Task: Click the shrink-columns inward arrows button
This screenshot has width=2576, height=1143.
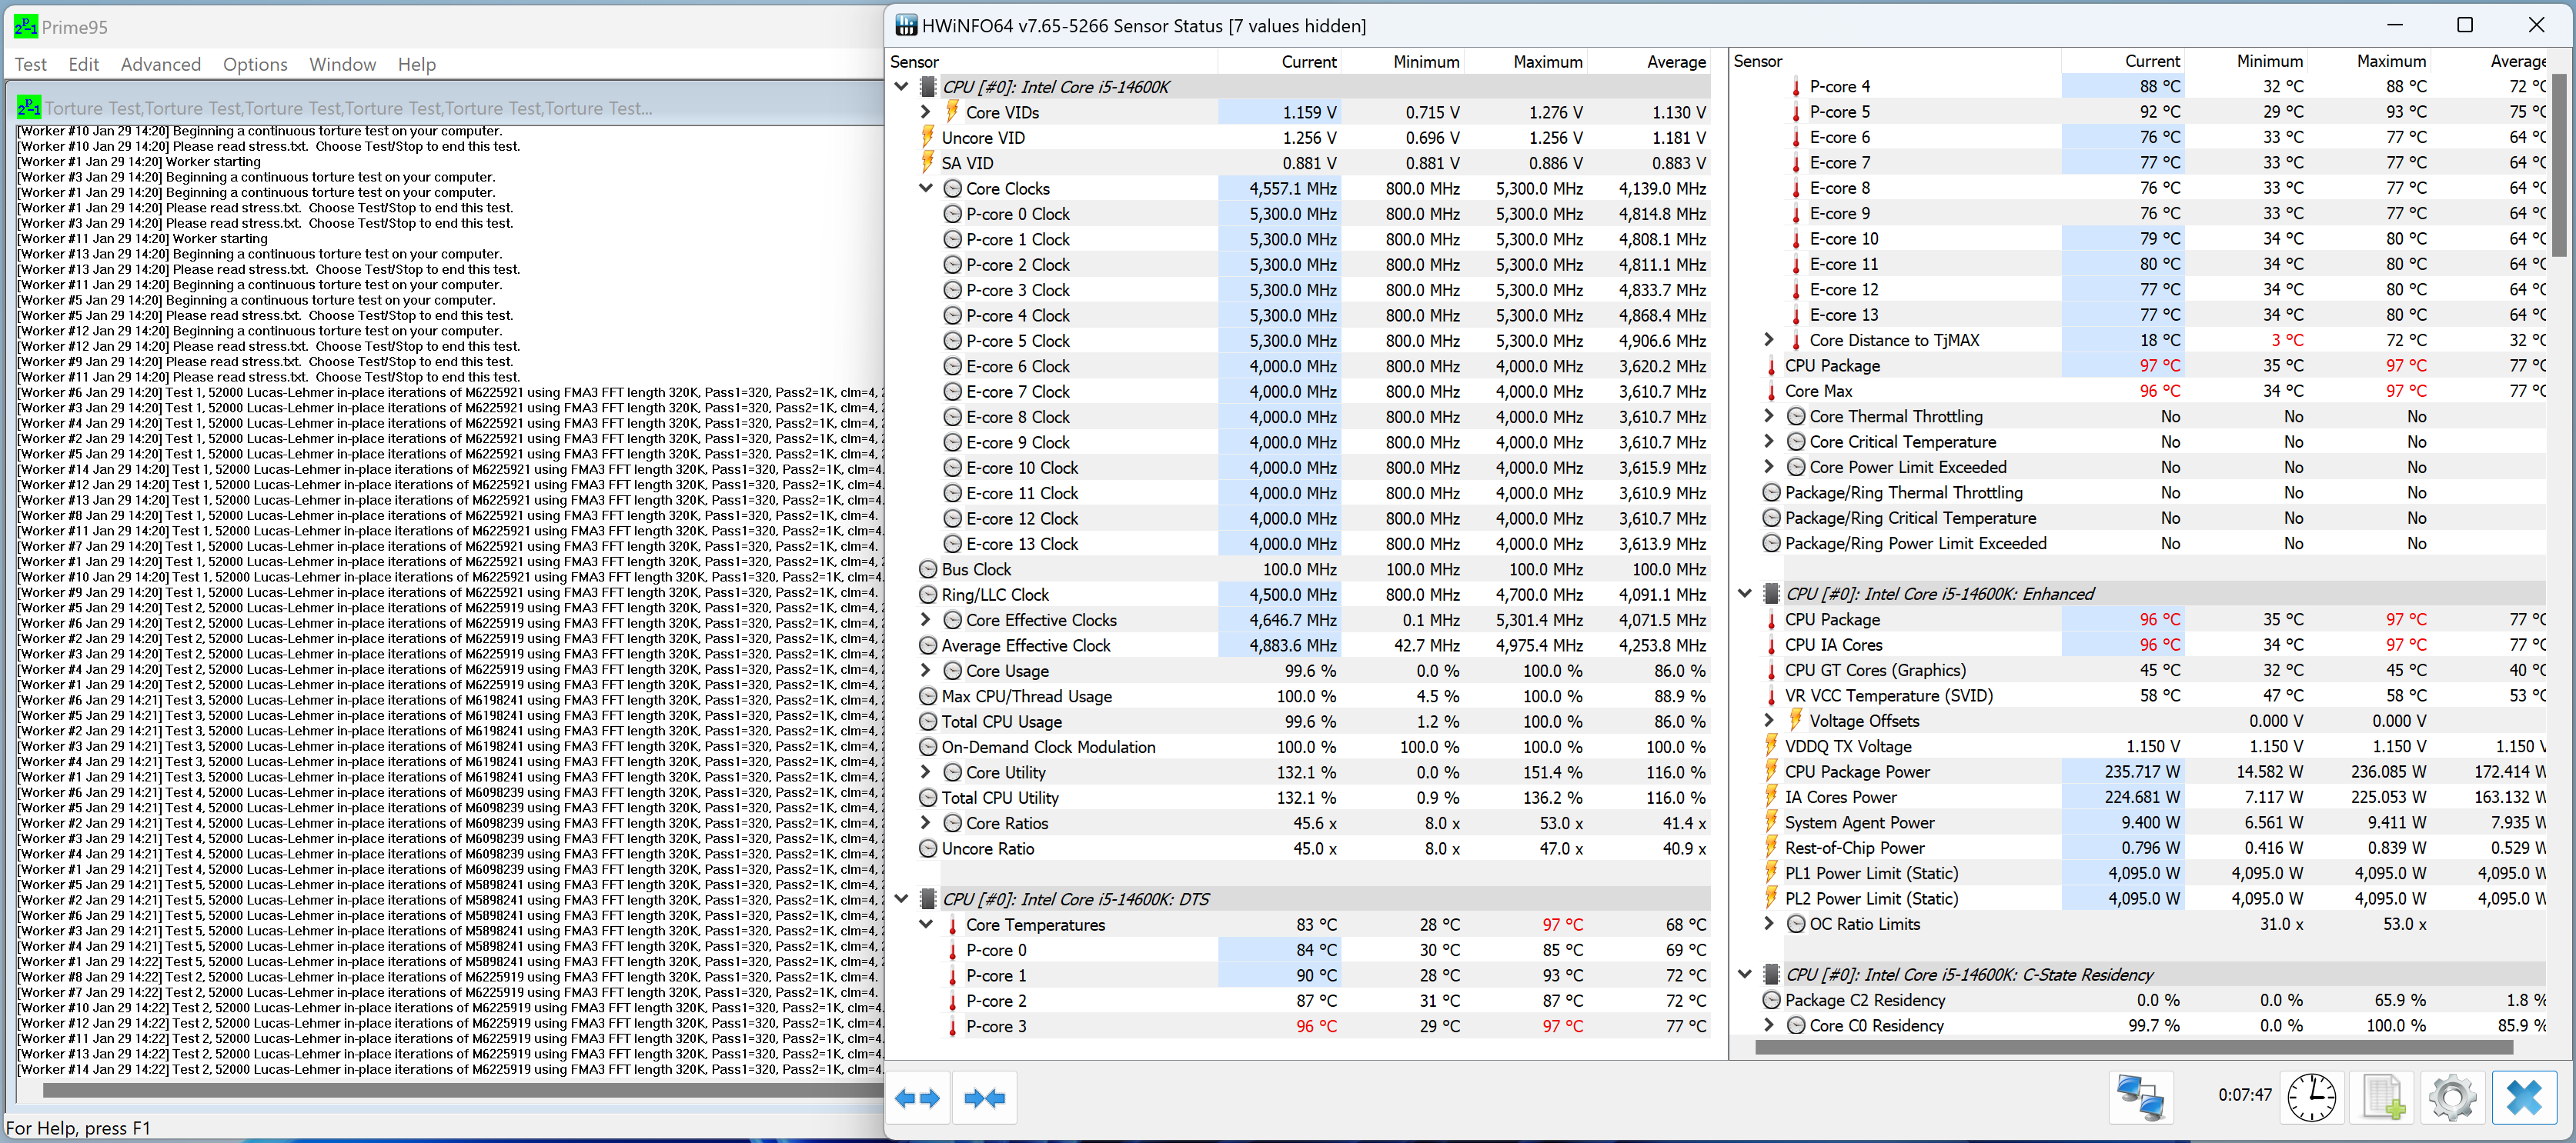Action: (984, 1098)
